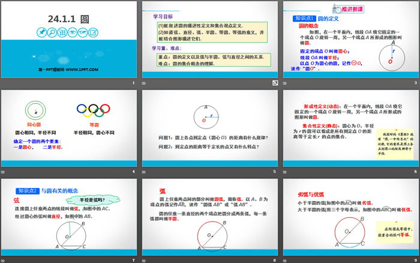The height and width of the screenshot is (263, 420).
Task: Open the 1PPT website link on slide 1
Action: pyautogui.click(x=68, y=70)
